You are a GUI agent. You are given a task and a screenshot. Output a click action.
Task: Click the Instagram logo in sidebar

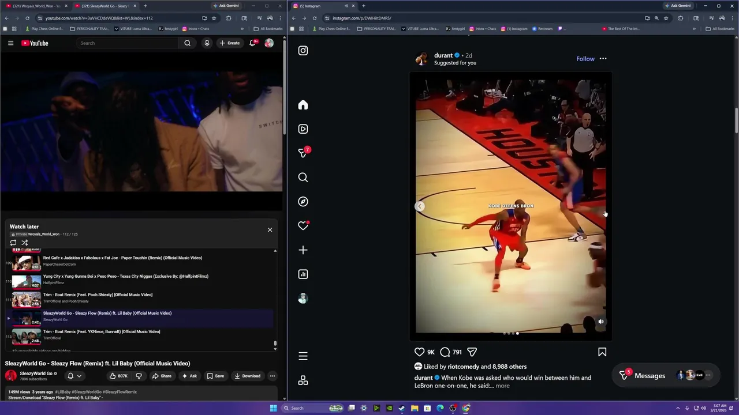coord(303,51)
